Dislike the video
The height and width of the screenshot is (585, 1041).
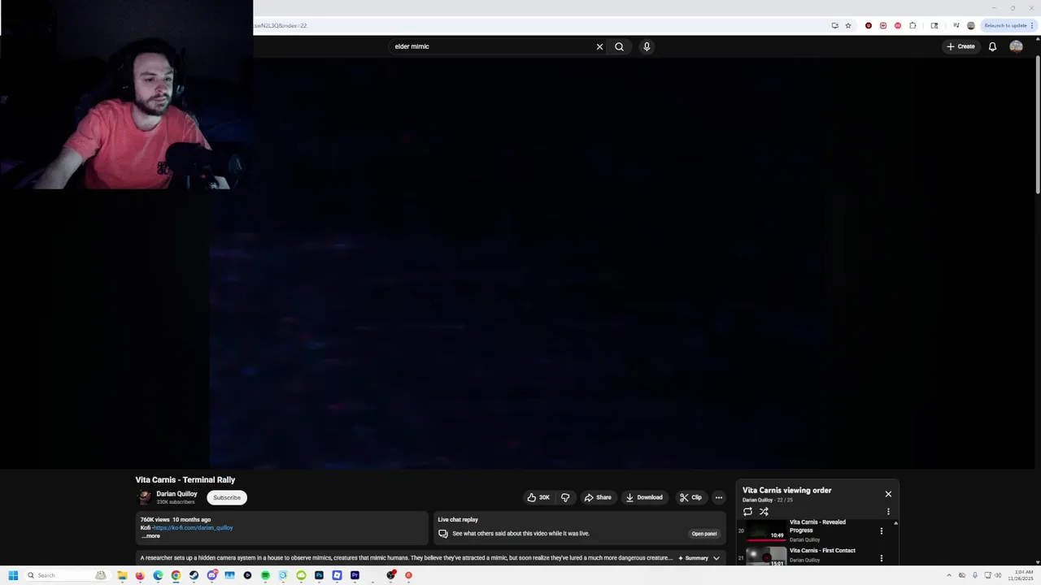click(565, 497)
